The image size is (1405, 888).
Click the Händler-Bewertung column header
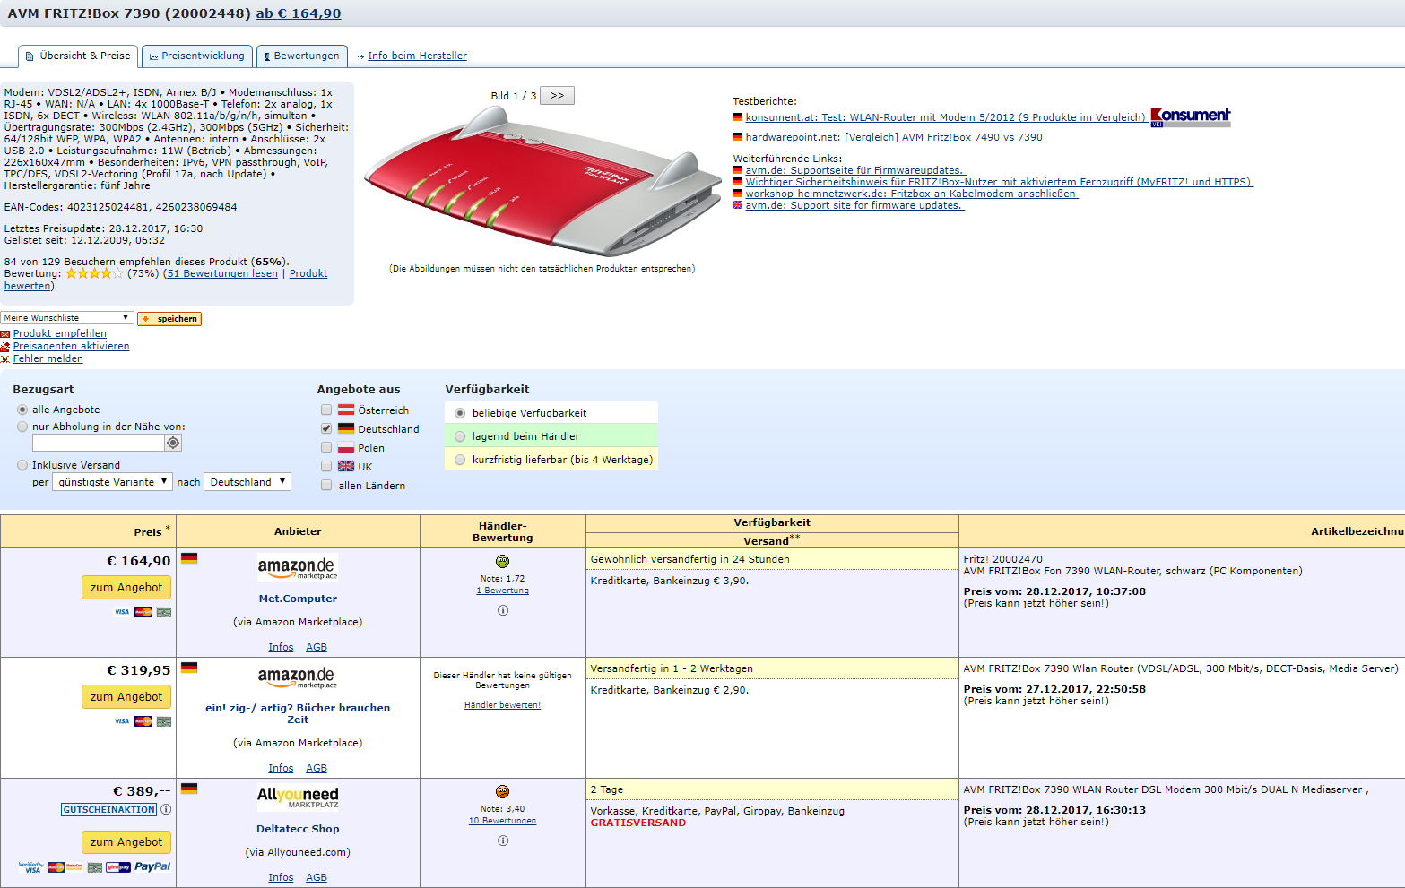(x=502, y=531)
